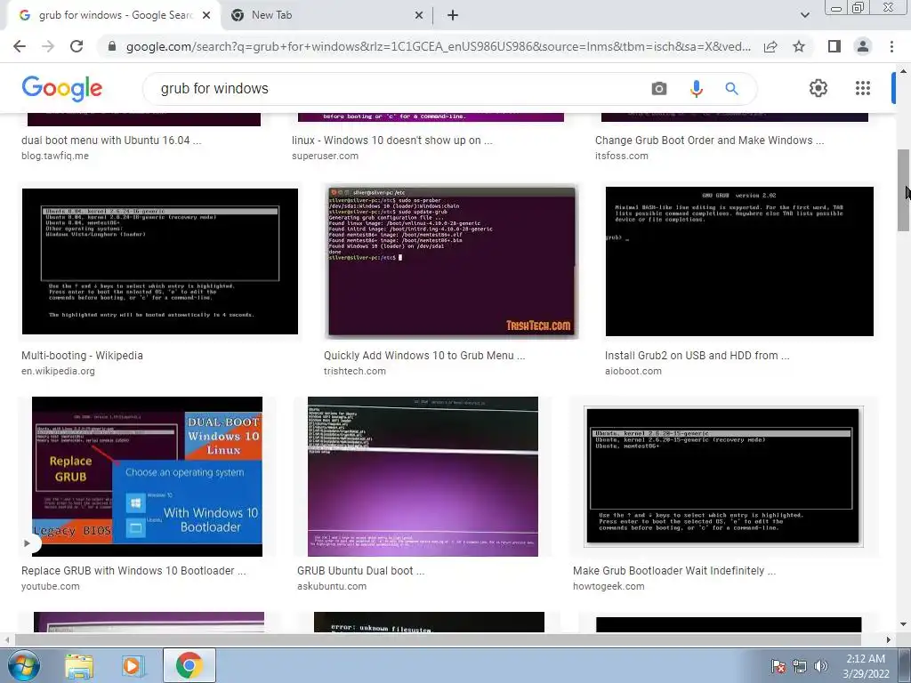
Task: Open a new browser tab with plus
Action: point(453,16)
